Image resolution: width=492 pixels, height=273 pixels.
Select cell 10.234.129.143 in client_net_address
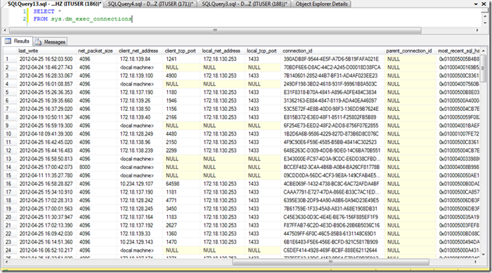(x=141, y=242)
